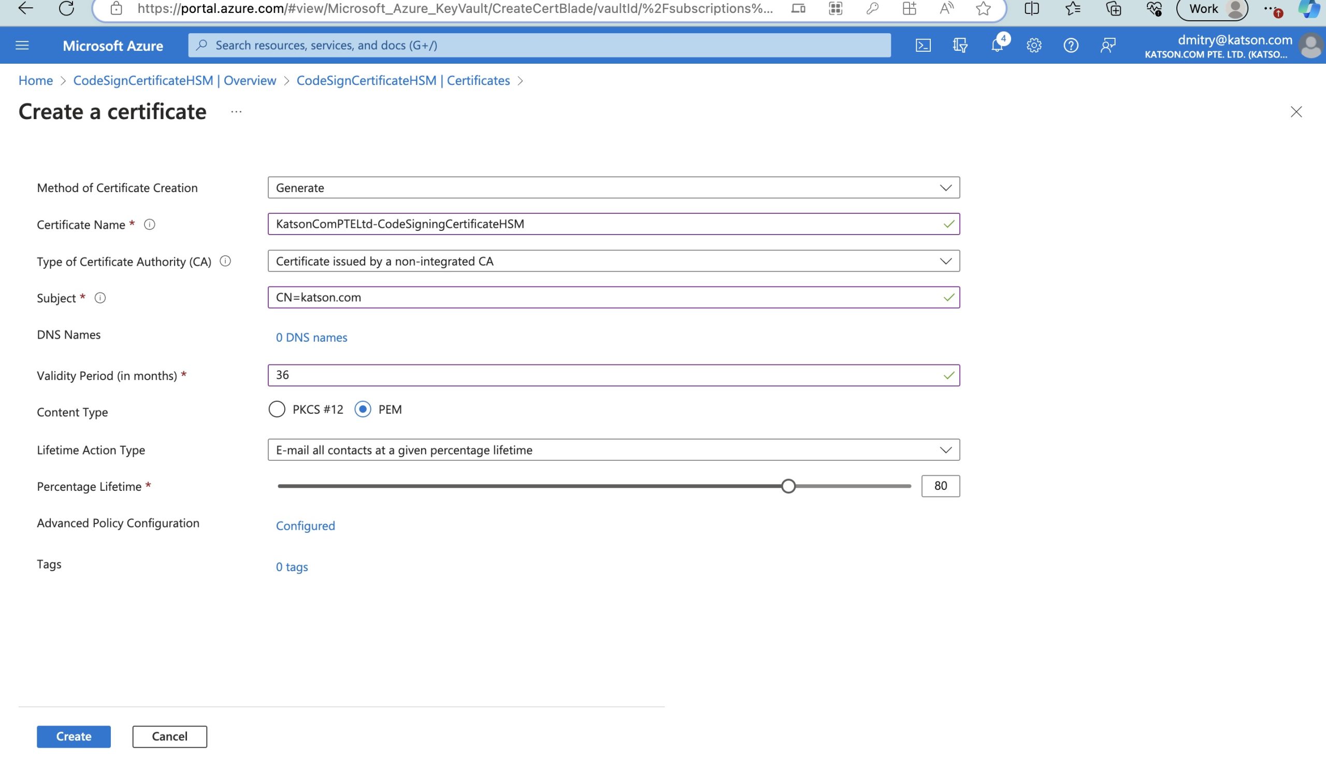Open the Azure Cloud Shell icon
This screenshot has height=771, width=1326.
(923, 46)
